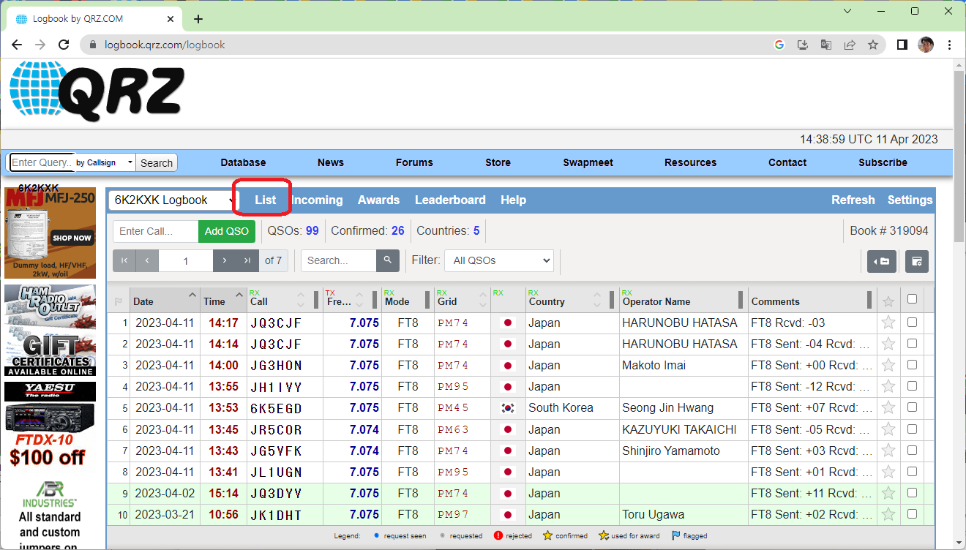Sort table by Date column
This screenshot has width=966, height=550.
(x=165, y=301)
